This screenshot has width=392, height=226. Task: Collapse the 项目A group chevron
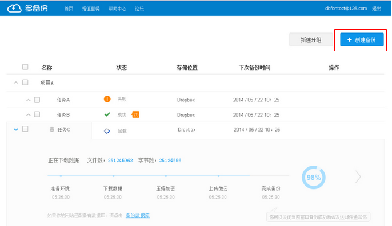coord(16,83)
